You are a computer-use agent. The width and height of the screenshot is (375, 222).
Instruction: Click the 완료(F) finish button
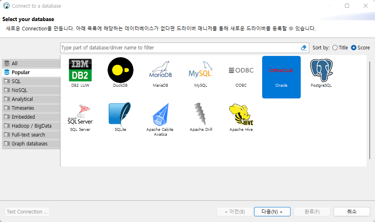[x=312, y=212]
